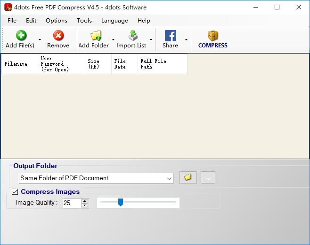Open the Help menu
Image resolution: width=310 pixels, height=245 pixels.
[x=144, y=21]
